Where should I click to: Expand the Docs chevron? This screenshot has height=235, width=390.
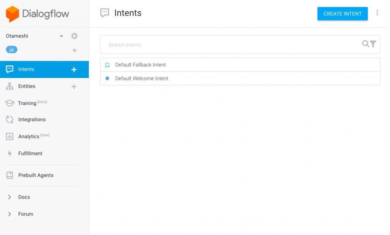10,197
